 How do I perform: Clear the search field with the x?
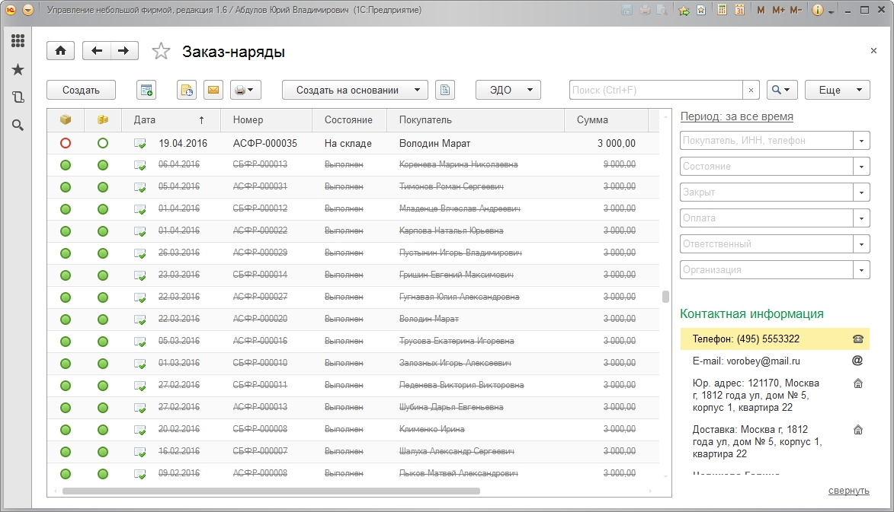(751, 90)
